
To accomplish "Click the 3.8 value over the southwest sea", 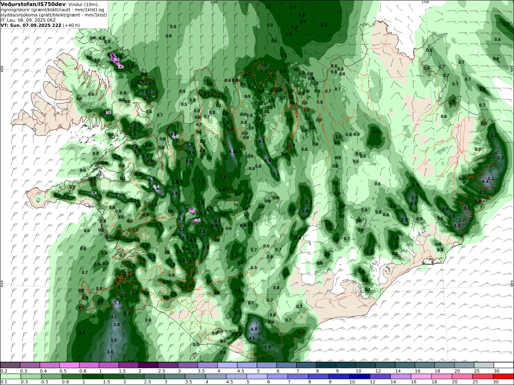I will click(x=116, y=324).
